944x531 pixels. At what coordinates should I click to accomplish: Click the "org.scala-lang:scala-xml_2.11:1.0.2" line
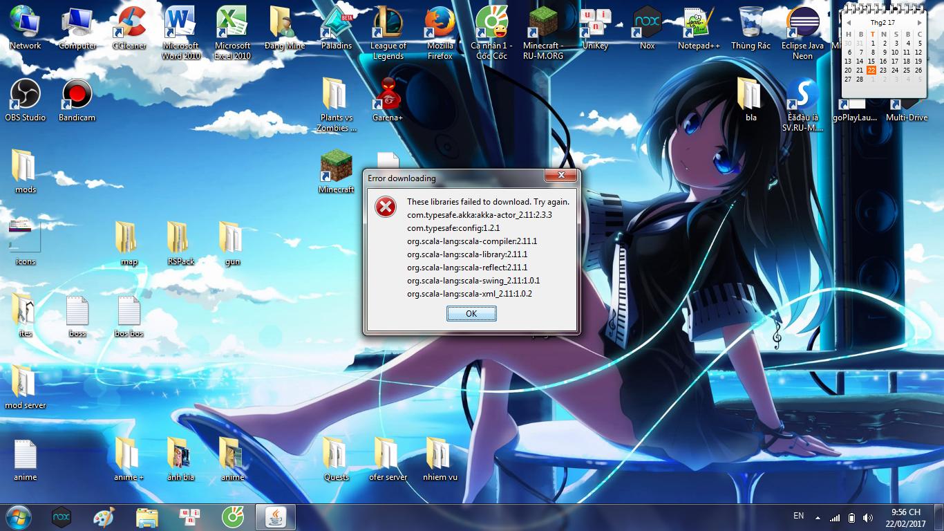pos(469,294)
